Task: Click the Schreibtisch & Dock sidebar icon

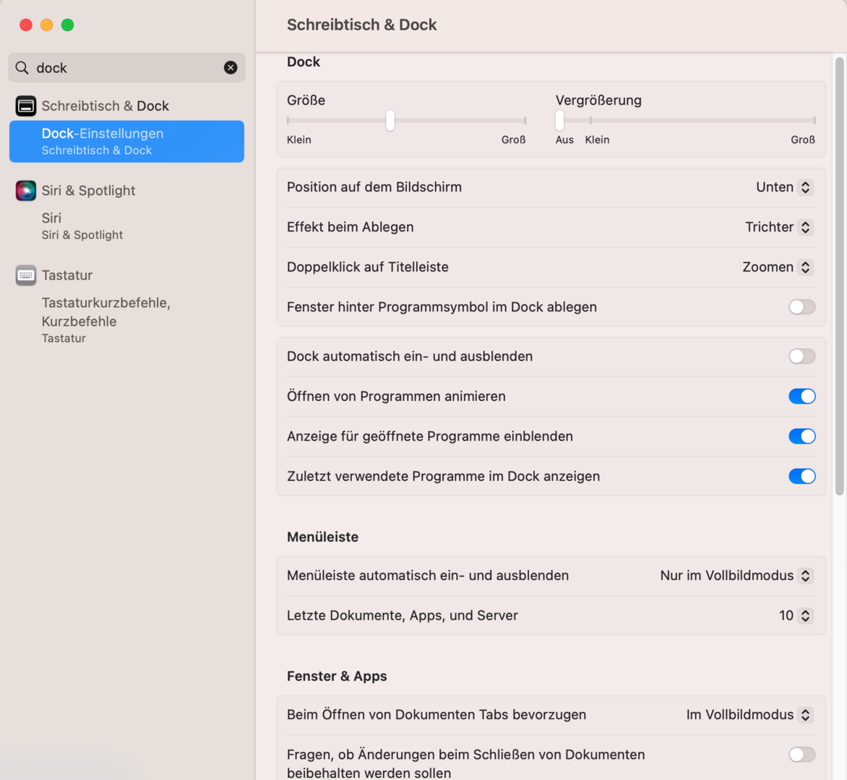Action: [26, 106]
